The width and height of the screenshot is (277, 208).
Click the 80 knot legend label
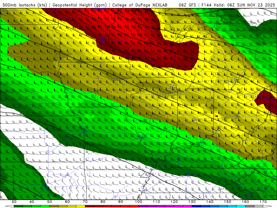tap(103, 202)
